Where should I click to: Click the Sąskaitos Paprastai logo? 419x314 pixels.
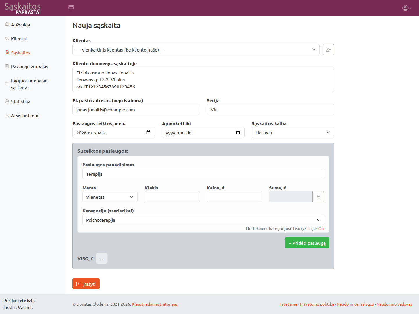click(23, 8)
